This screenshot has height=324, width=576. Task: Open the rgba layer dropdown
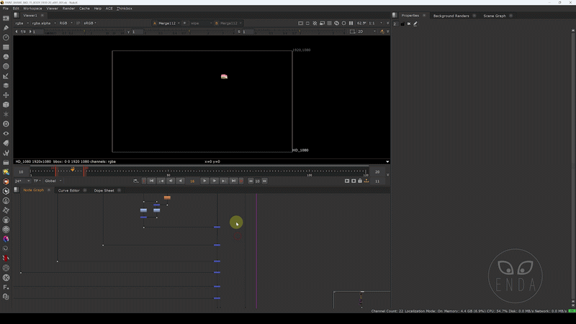[x=22, y=23]
